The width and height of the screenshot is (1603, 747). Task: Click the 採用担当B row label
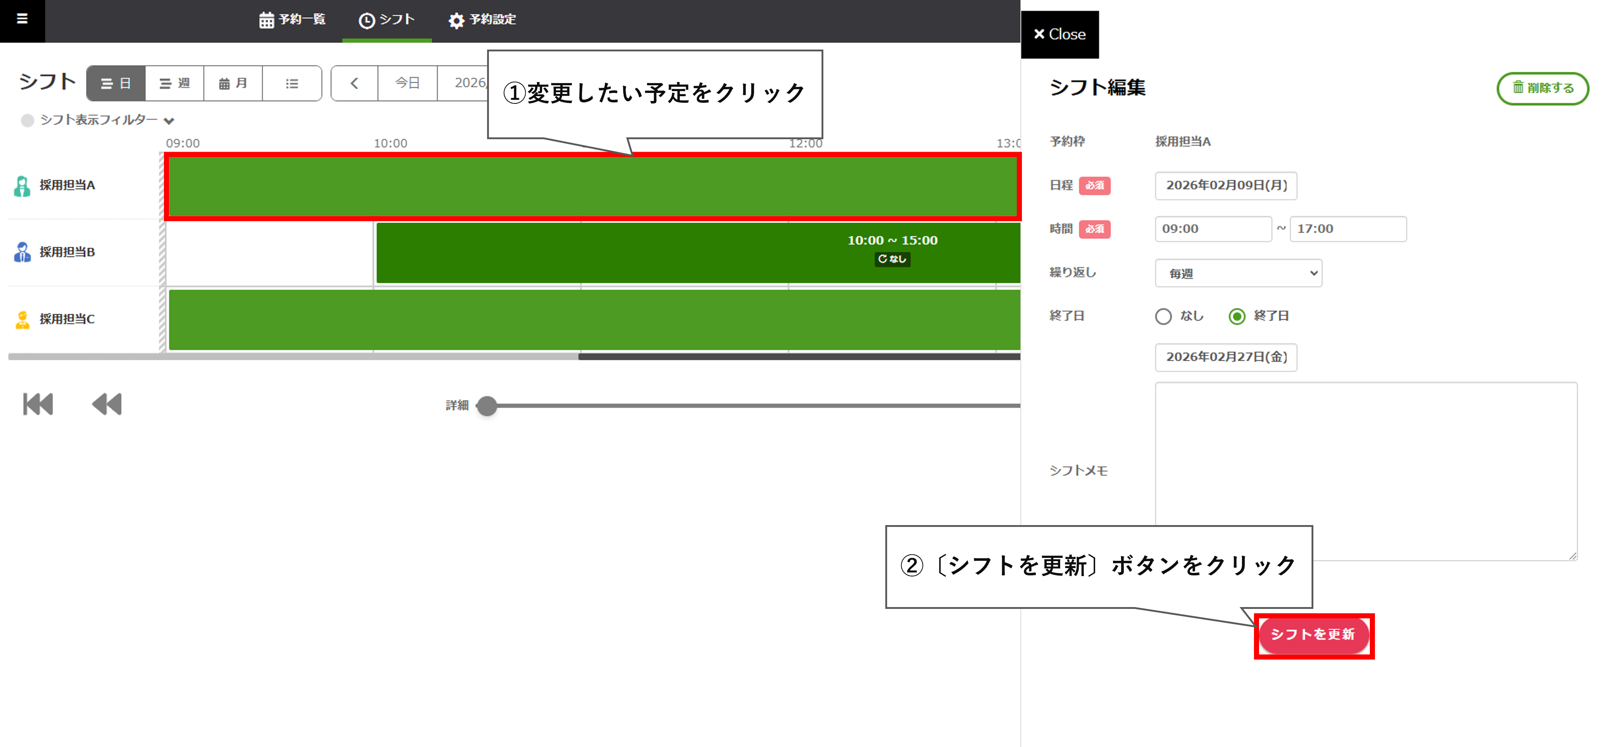[67, 252]
